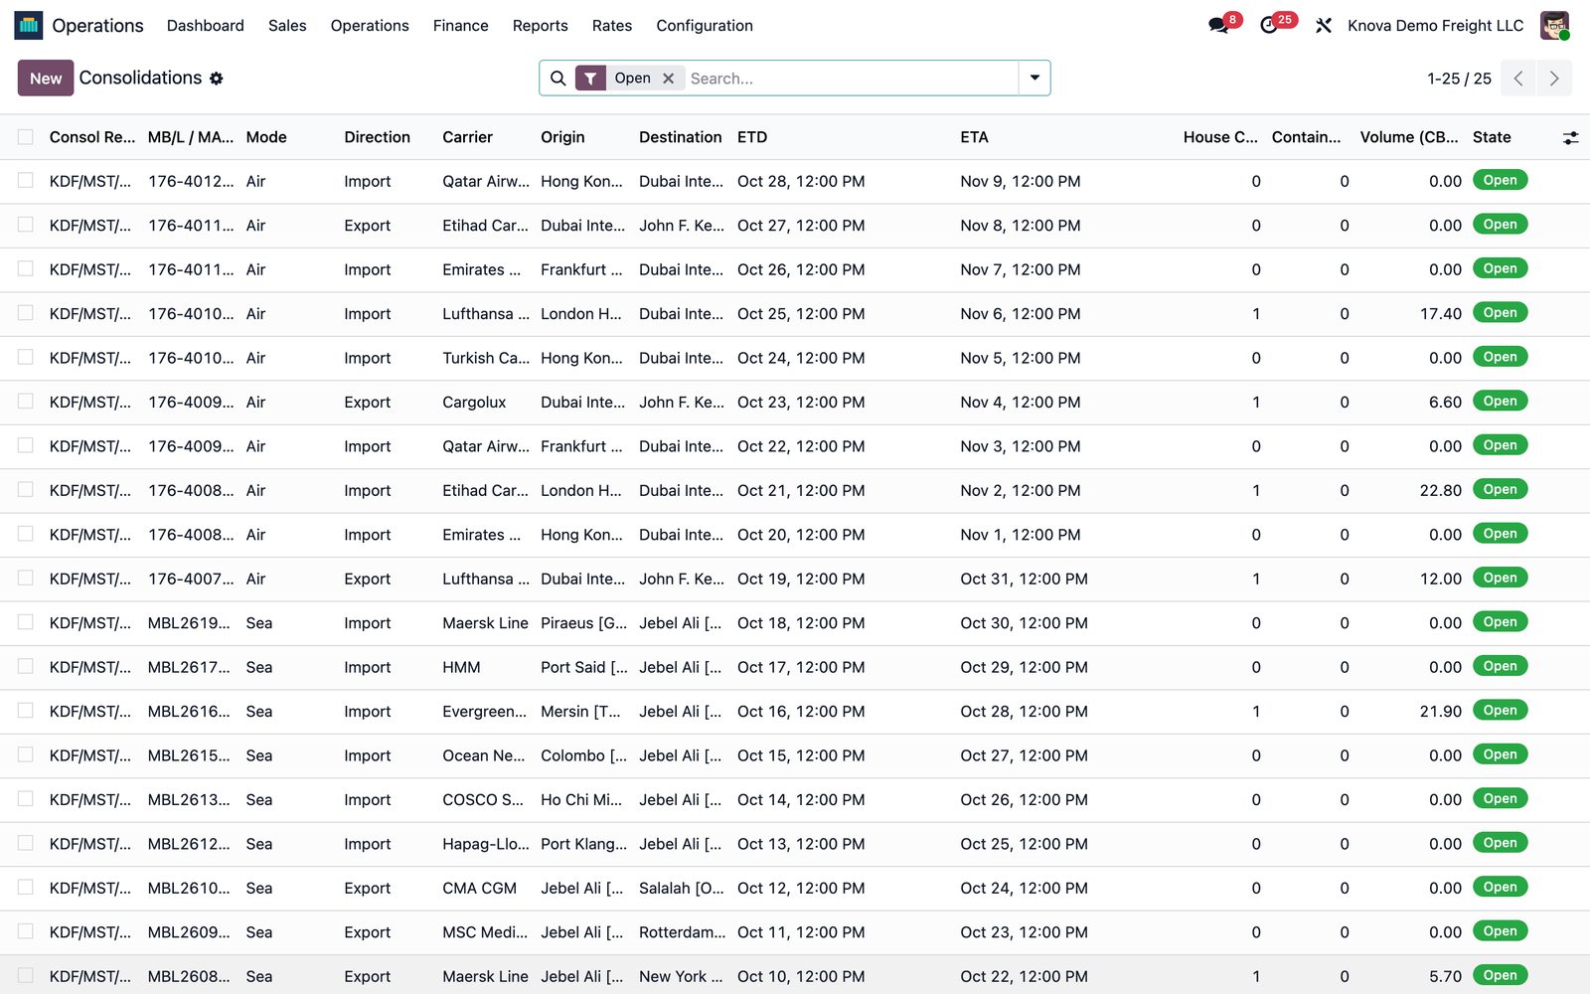
Task: Open the Dashboard menu
Action: coord(206,26)
